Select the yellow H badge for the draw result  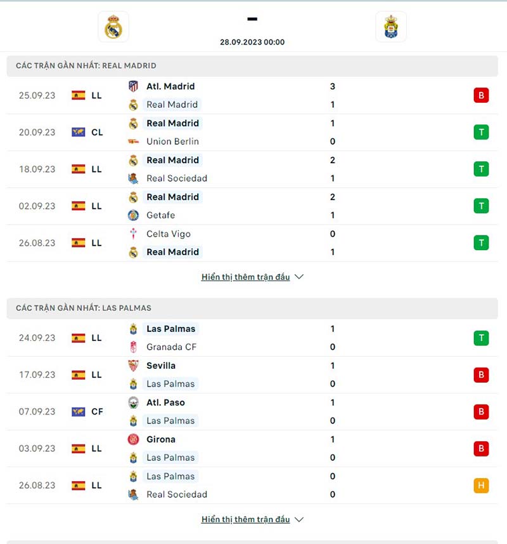(x=481, y=485)
